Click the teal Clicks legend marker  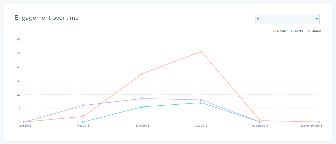[x=292, y=31]
